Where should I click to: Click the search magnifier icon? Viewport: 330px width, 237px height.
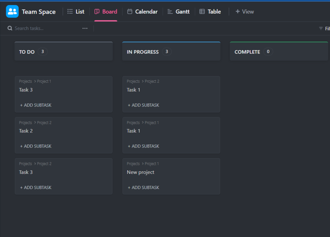[10, 28]
